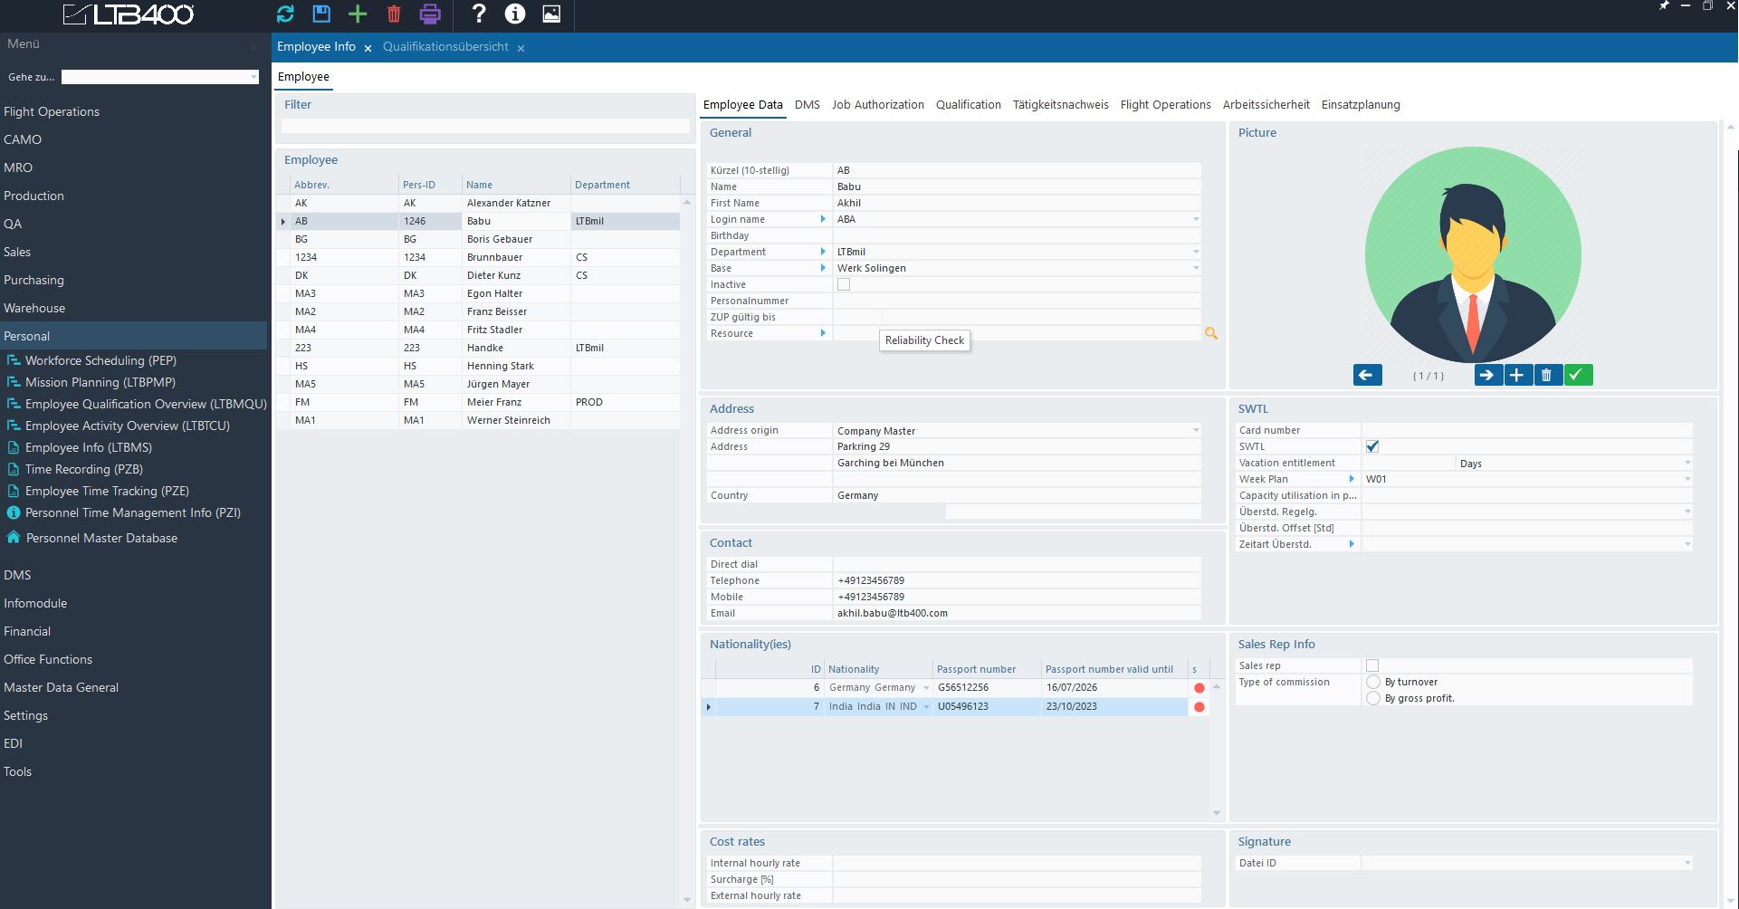Image resolution: width=1739 pixels, height=909 pixels.
Task: Open help with the question mark icon
Action: click(479, 14)
